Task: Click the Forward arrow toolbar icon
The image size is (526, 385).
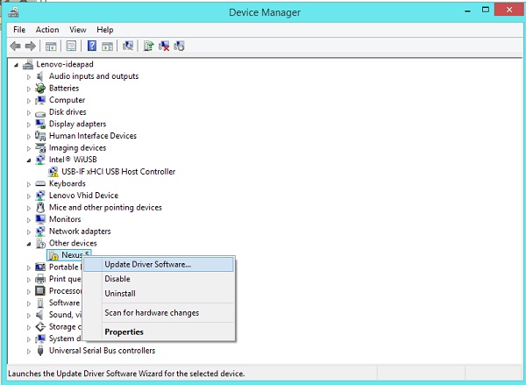Action: point(30,46)
